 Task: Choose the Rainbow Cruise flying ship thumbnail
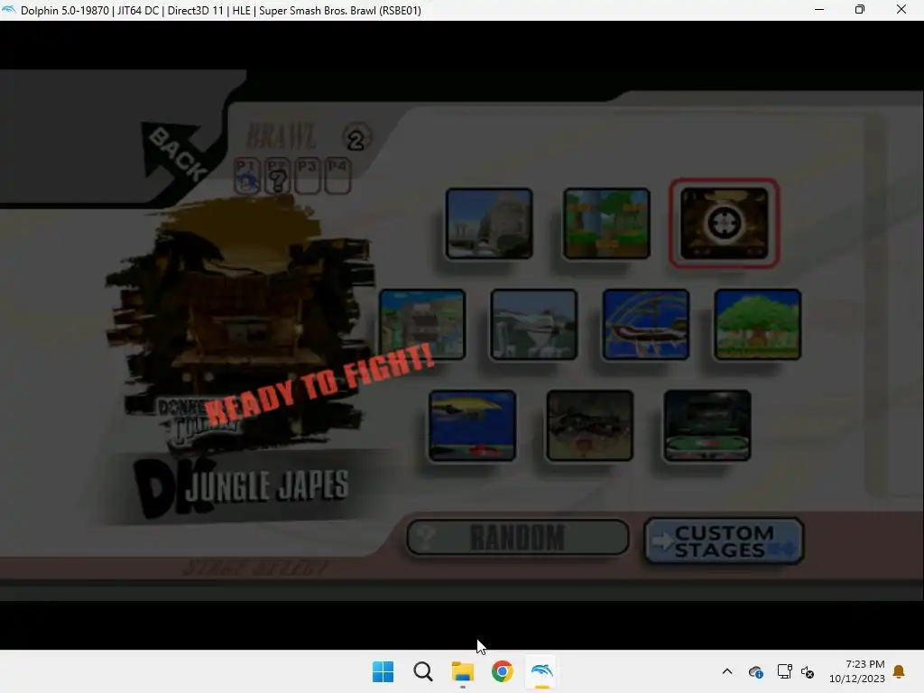click(646, 324)
